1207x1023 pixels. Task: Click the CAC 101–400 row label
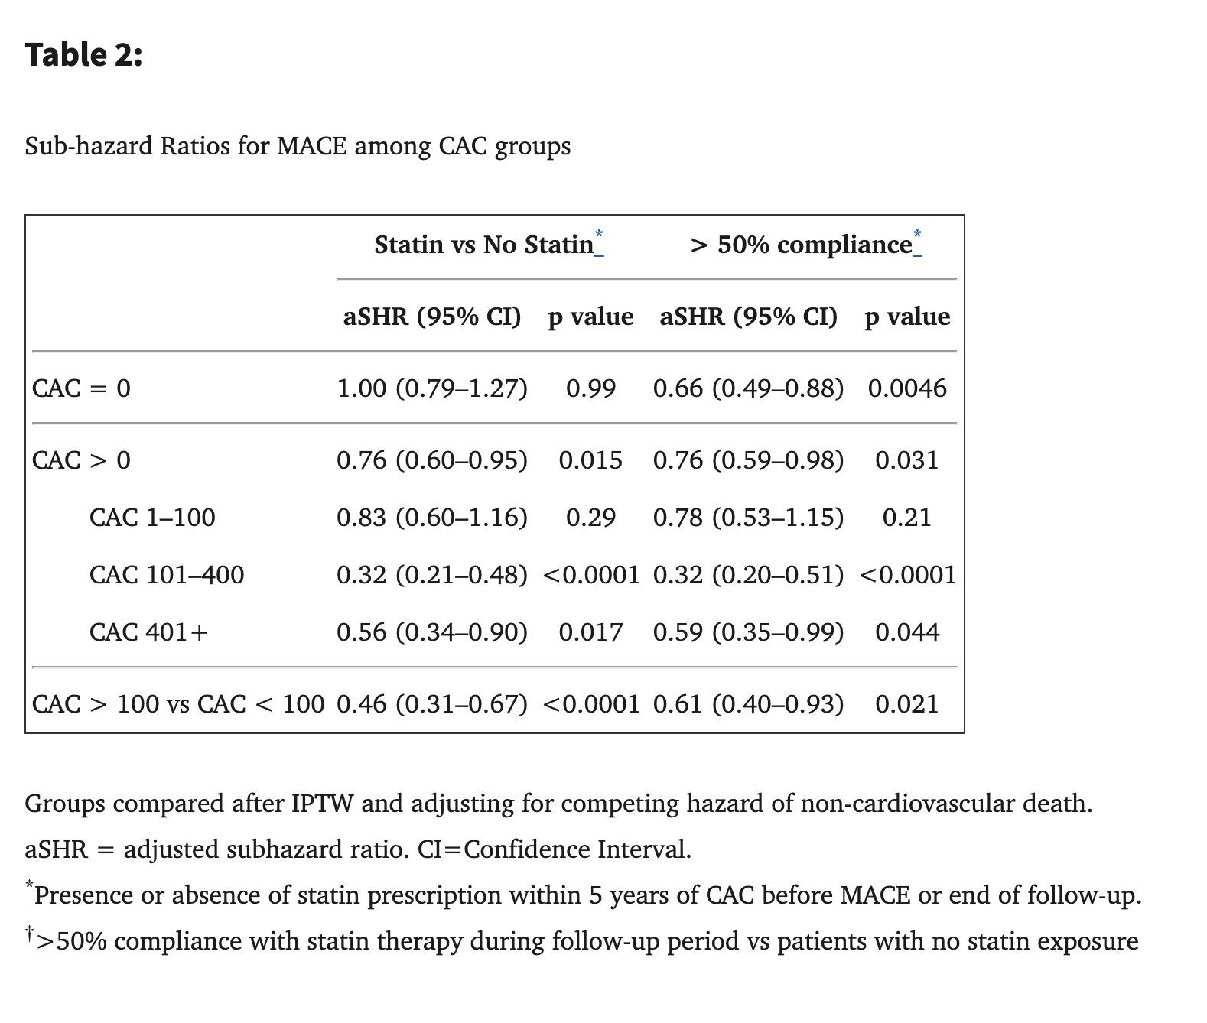tap(167, 575)
